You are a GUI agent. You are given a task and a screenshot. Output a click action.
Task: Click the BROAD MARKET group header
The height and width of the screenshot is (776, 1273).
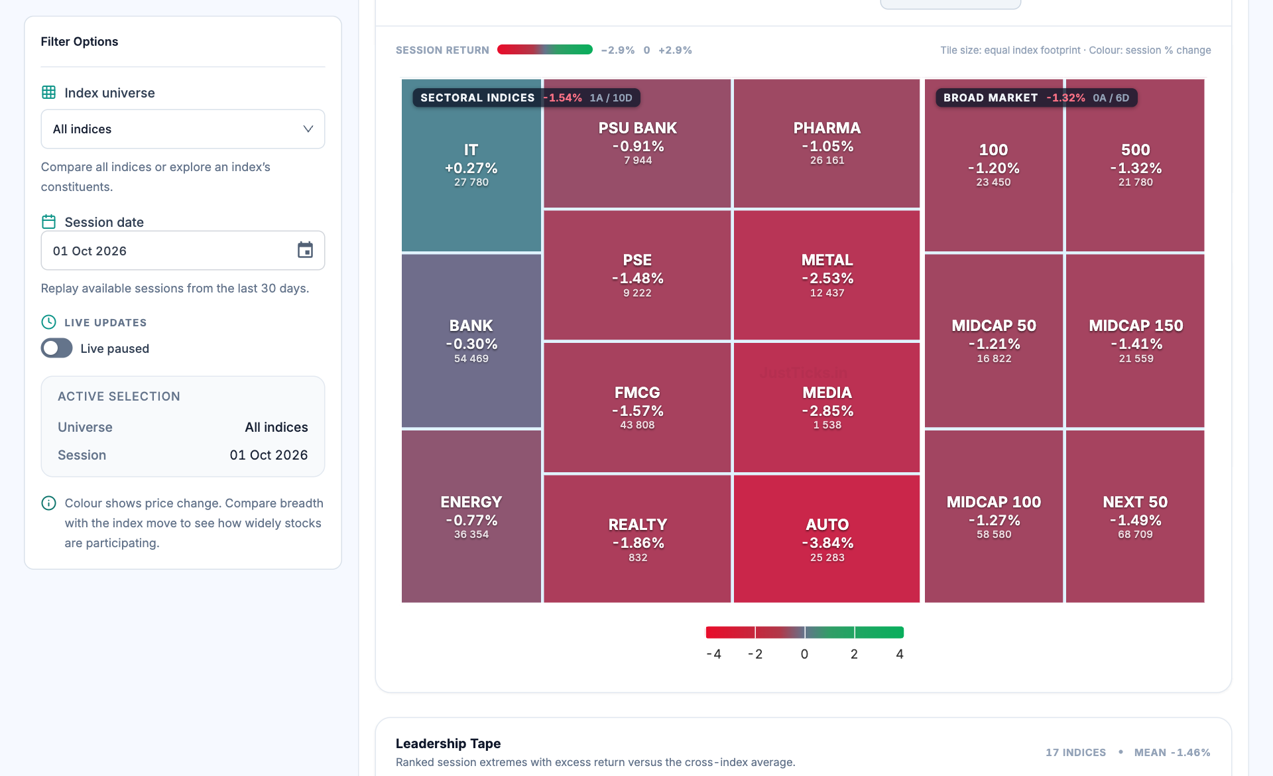coord(1036,97)
